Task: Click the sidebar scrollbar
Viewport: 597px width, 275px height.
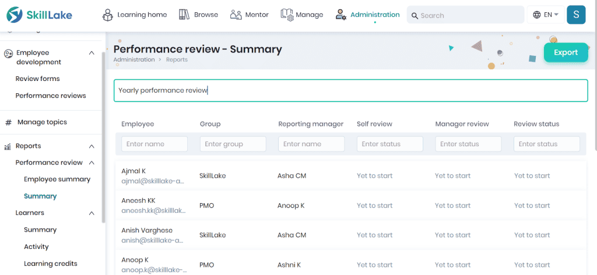Action: coord(103,137)
